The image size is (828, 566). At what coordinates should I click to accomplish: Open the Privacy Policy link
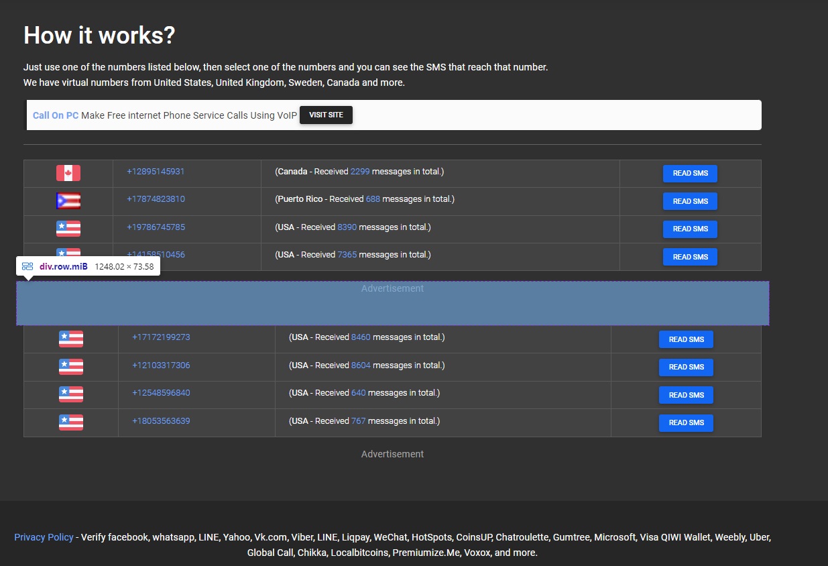(x=44, y=536)
